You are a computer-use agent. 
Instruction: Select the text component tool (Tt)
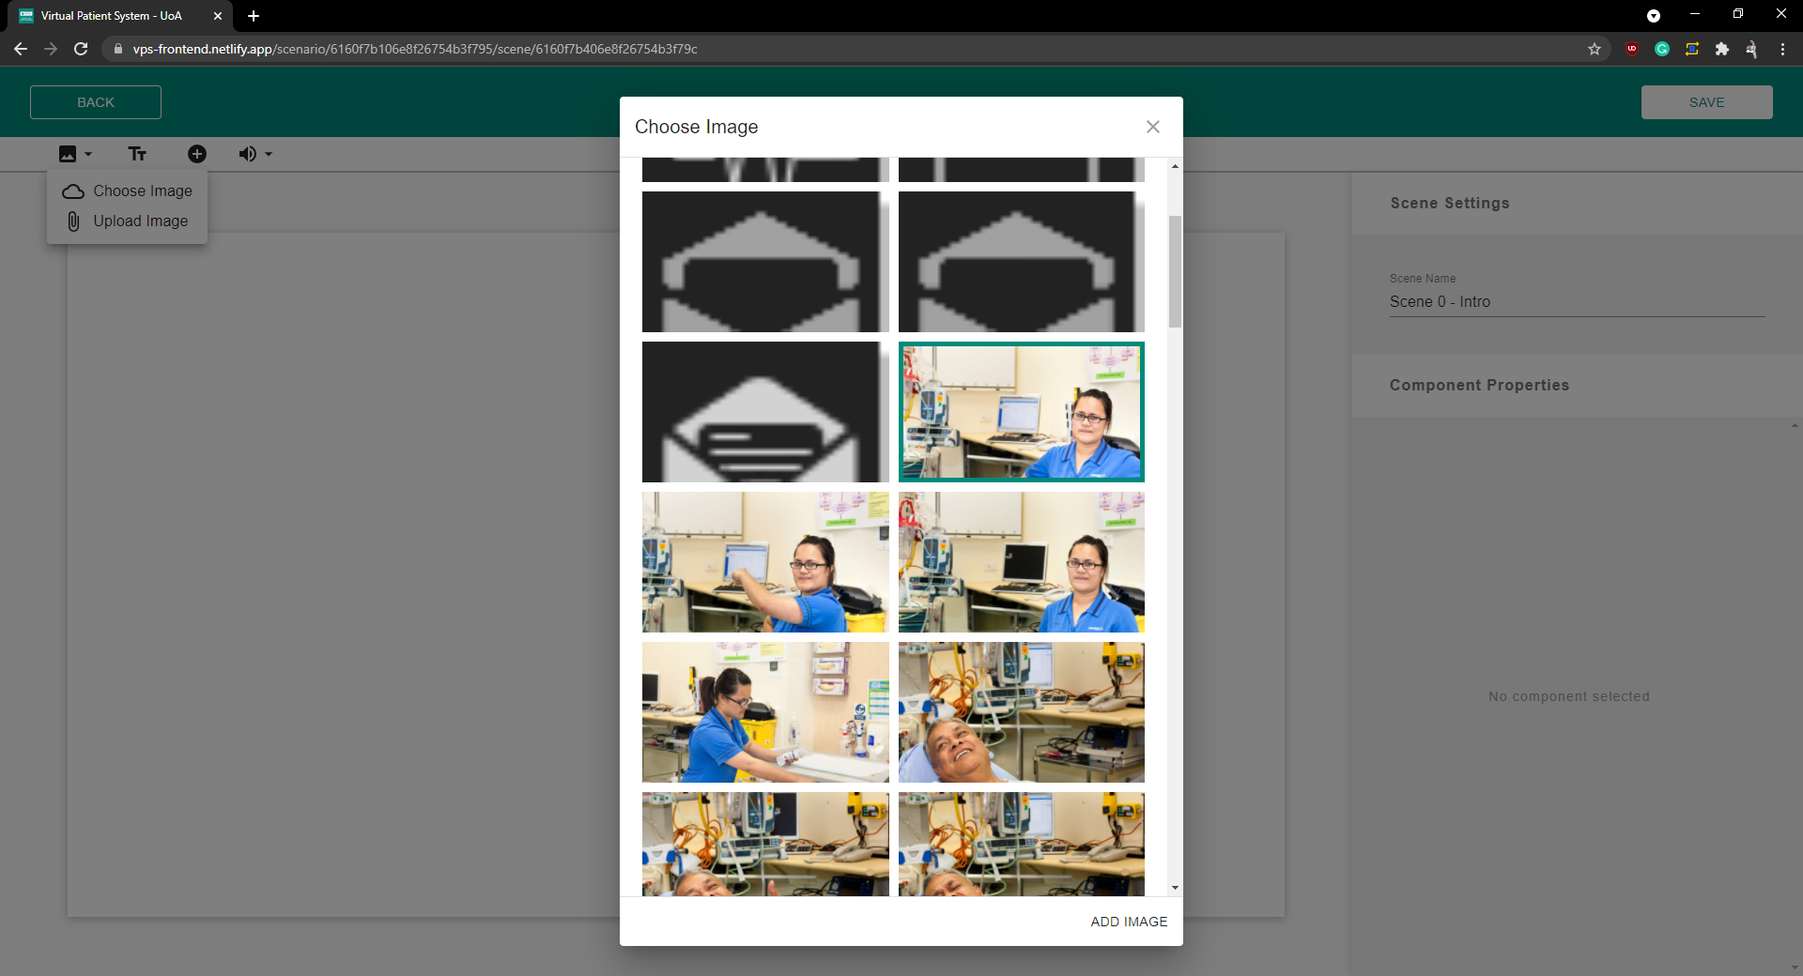[136, 154]
